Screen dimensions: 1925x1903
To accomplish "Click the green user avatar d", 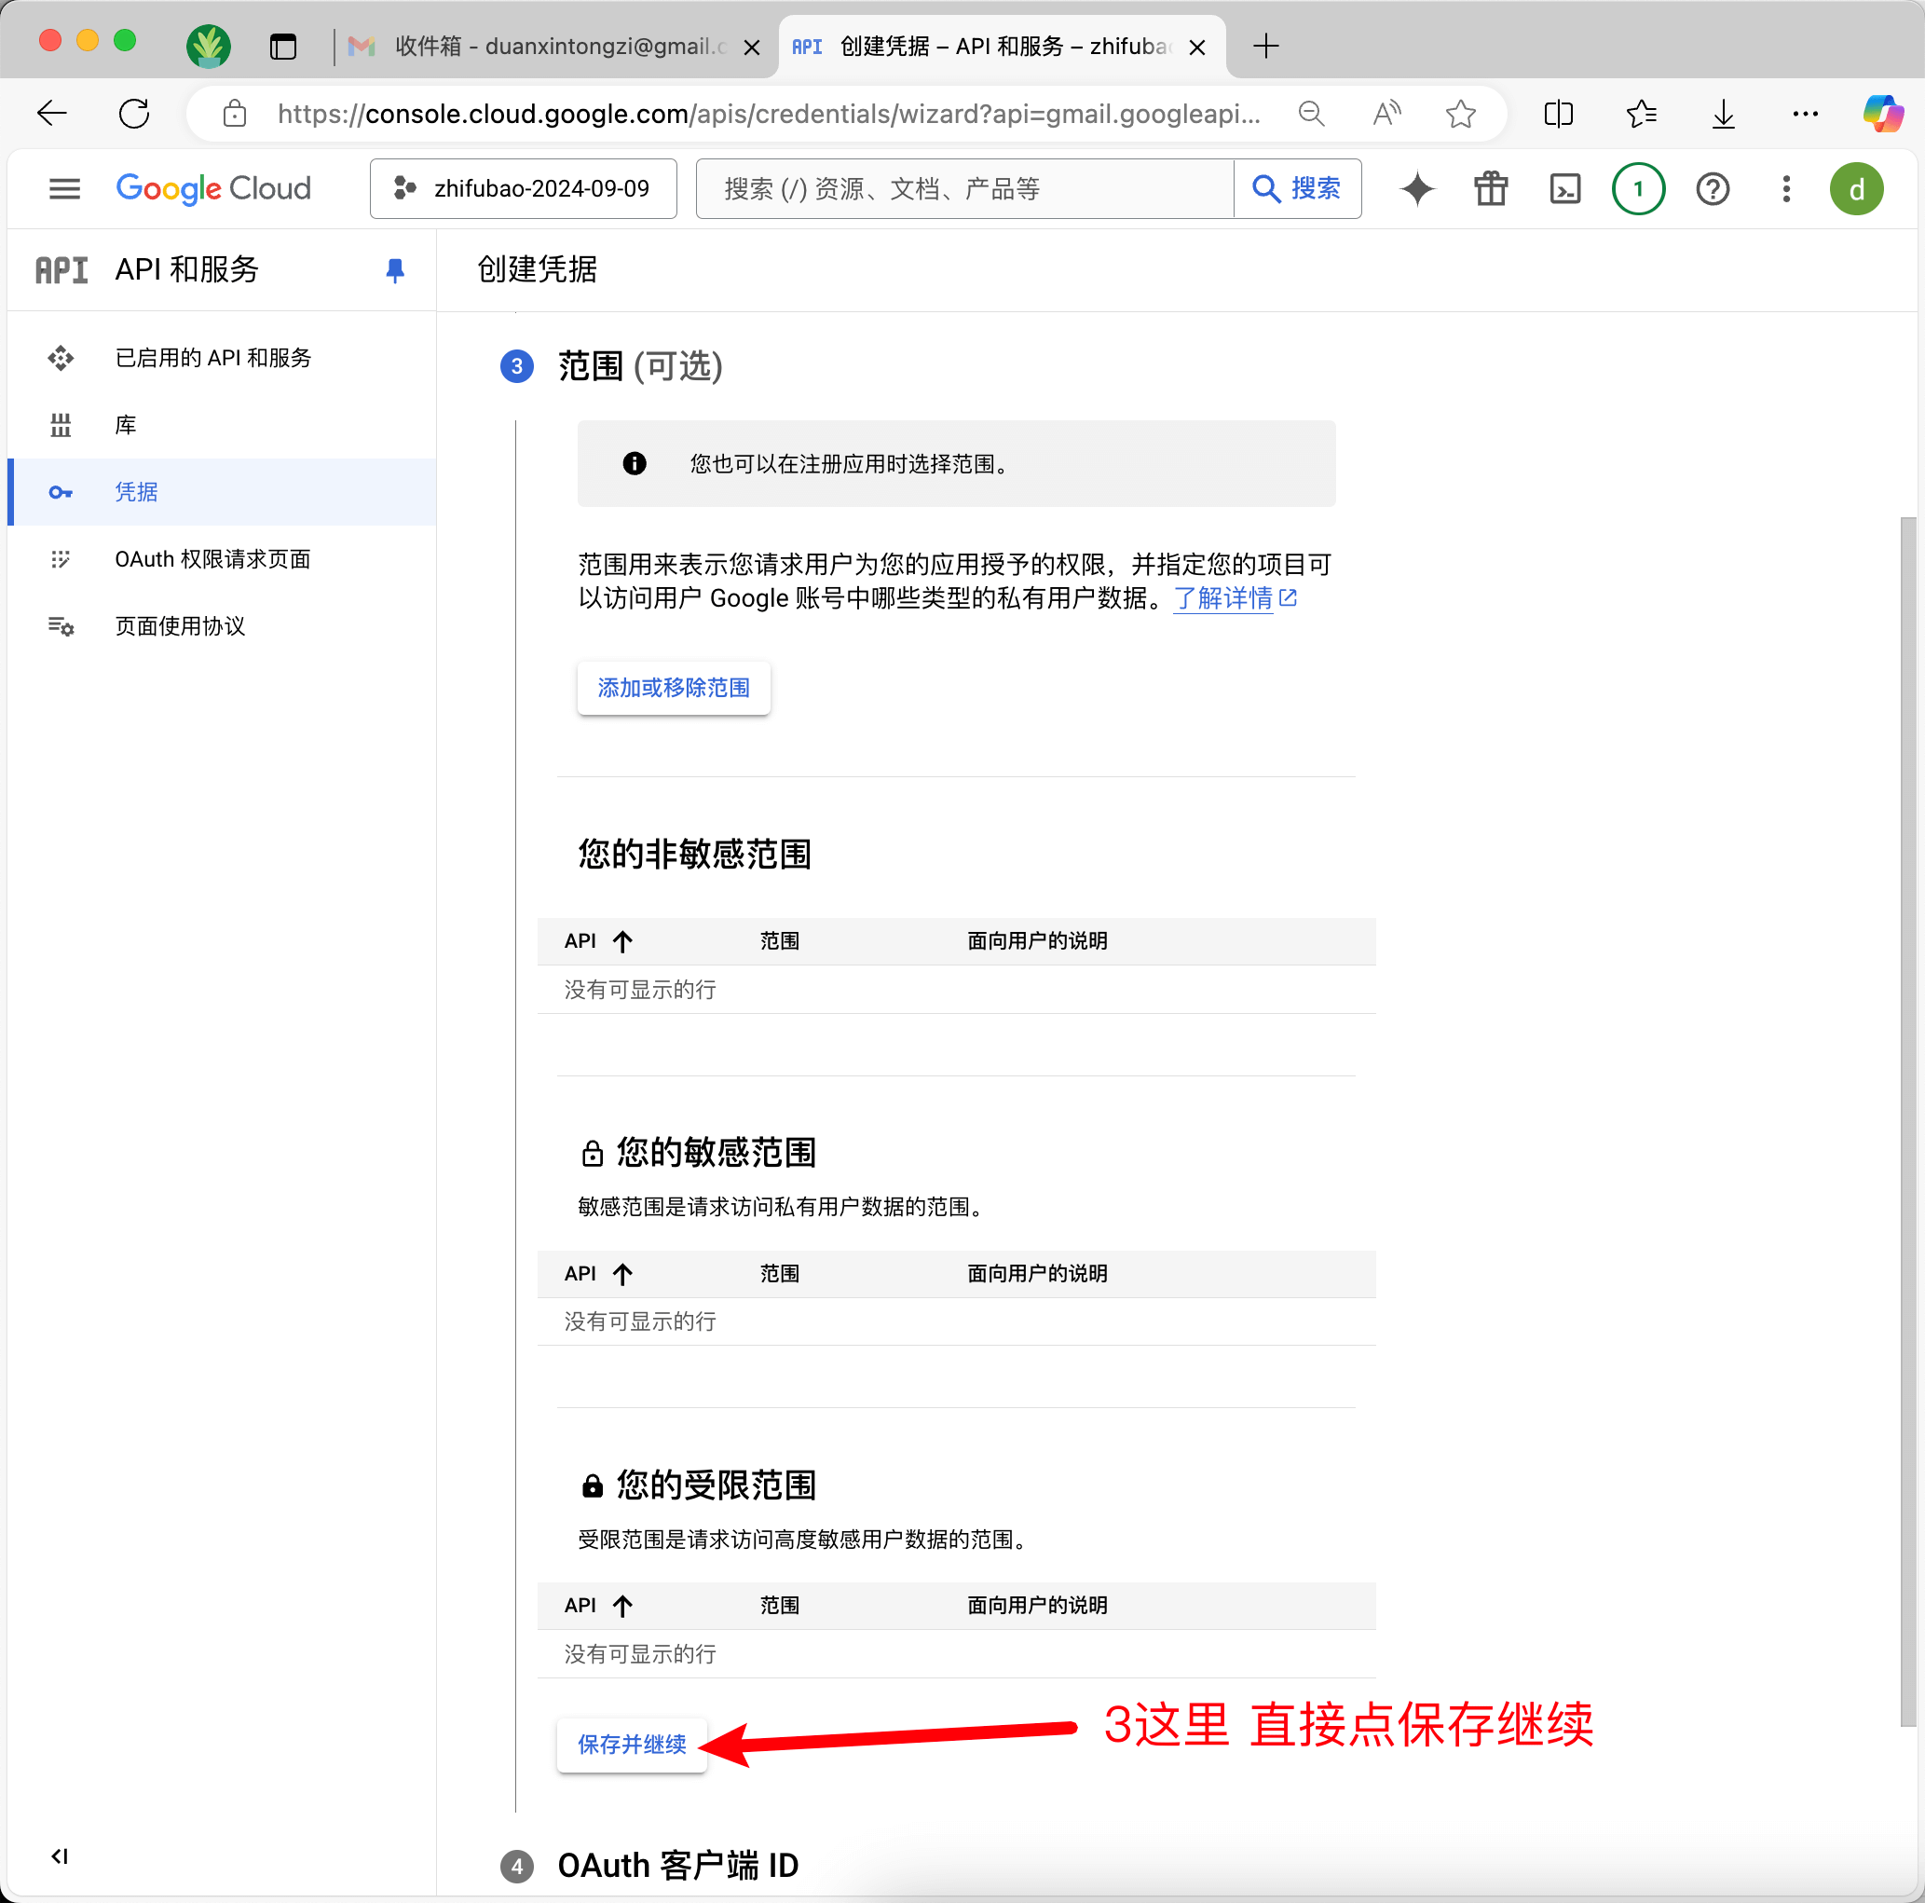I will [x=1855, y=188].
